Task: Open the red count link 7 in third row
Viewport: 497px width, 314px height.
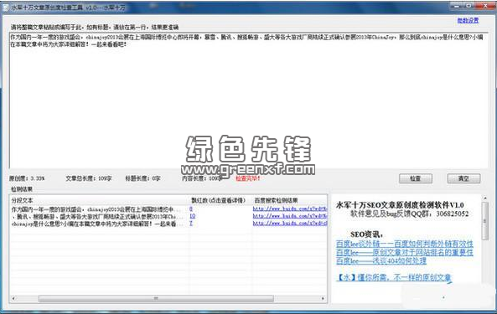Action: click(191, 224)
